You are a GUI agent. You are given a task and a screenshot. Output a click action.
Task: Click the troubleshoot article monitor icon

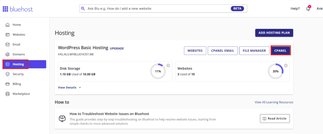[62, 119]
